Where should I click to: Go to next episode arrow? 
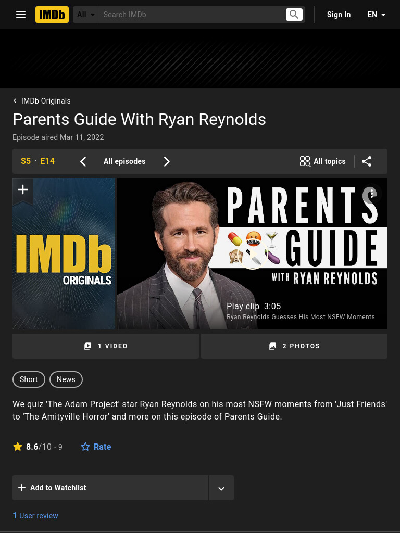pos(166,161)
